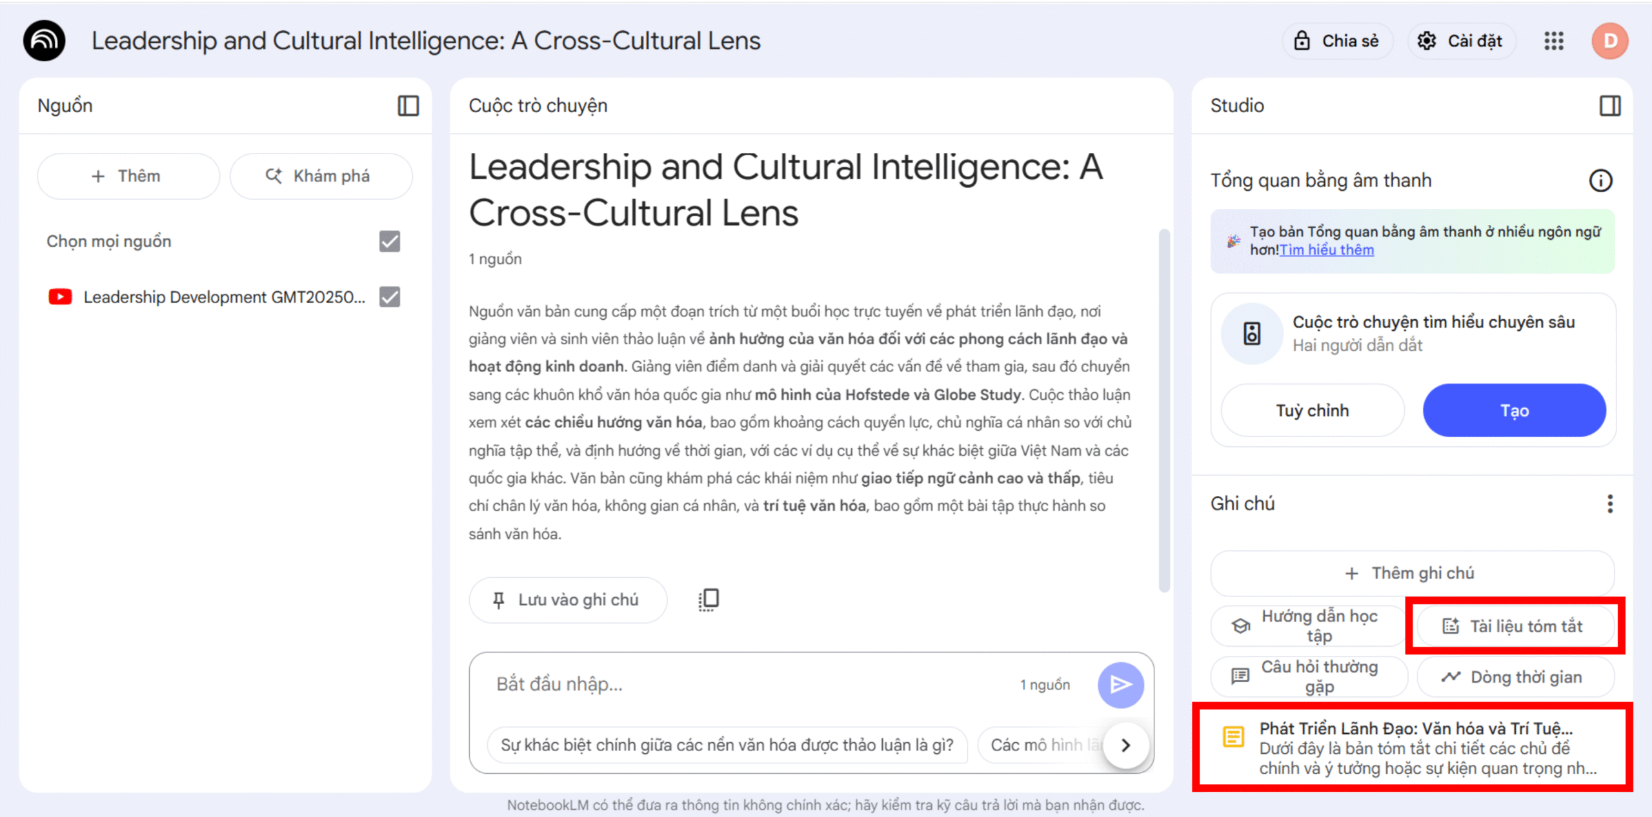The image size is (1652, 817).
Task: Generate Tài liệu tóm tắt briefing doc
Action: [x=1515, y=625]
